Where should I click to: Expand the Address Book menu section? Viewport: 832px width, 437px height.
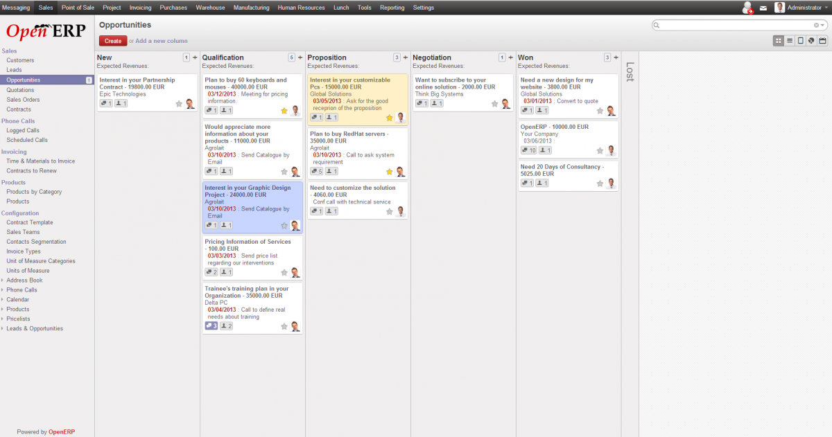pyautogui.click(x=24, y=280)
